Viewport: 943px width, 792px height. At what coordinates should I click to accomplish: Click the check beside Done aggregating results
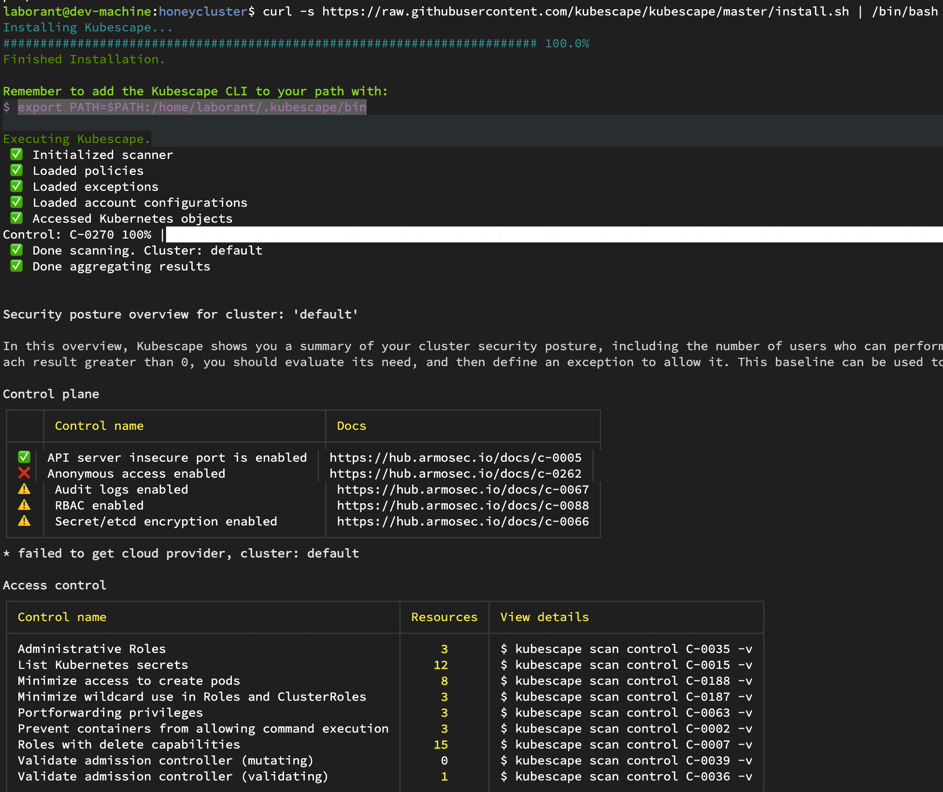pos(16,266)
